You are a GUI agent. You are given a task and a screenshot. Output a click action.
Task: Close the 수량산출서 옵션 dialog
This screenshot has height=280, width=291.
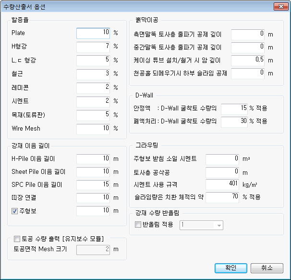pyautogui.click(x=279, y=7)
